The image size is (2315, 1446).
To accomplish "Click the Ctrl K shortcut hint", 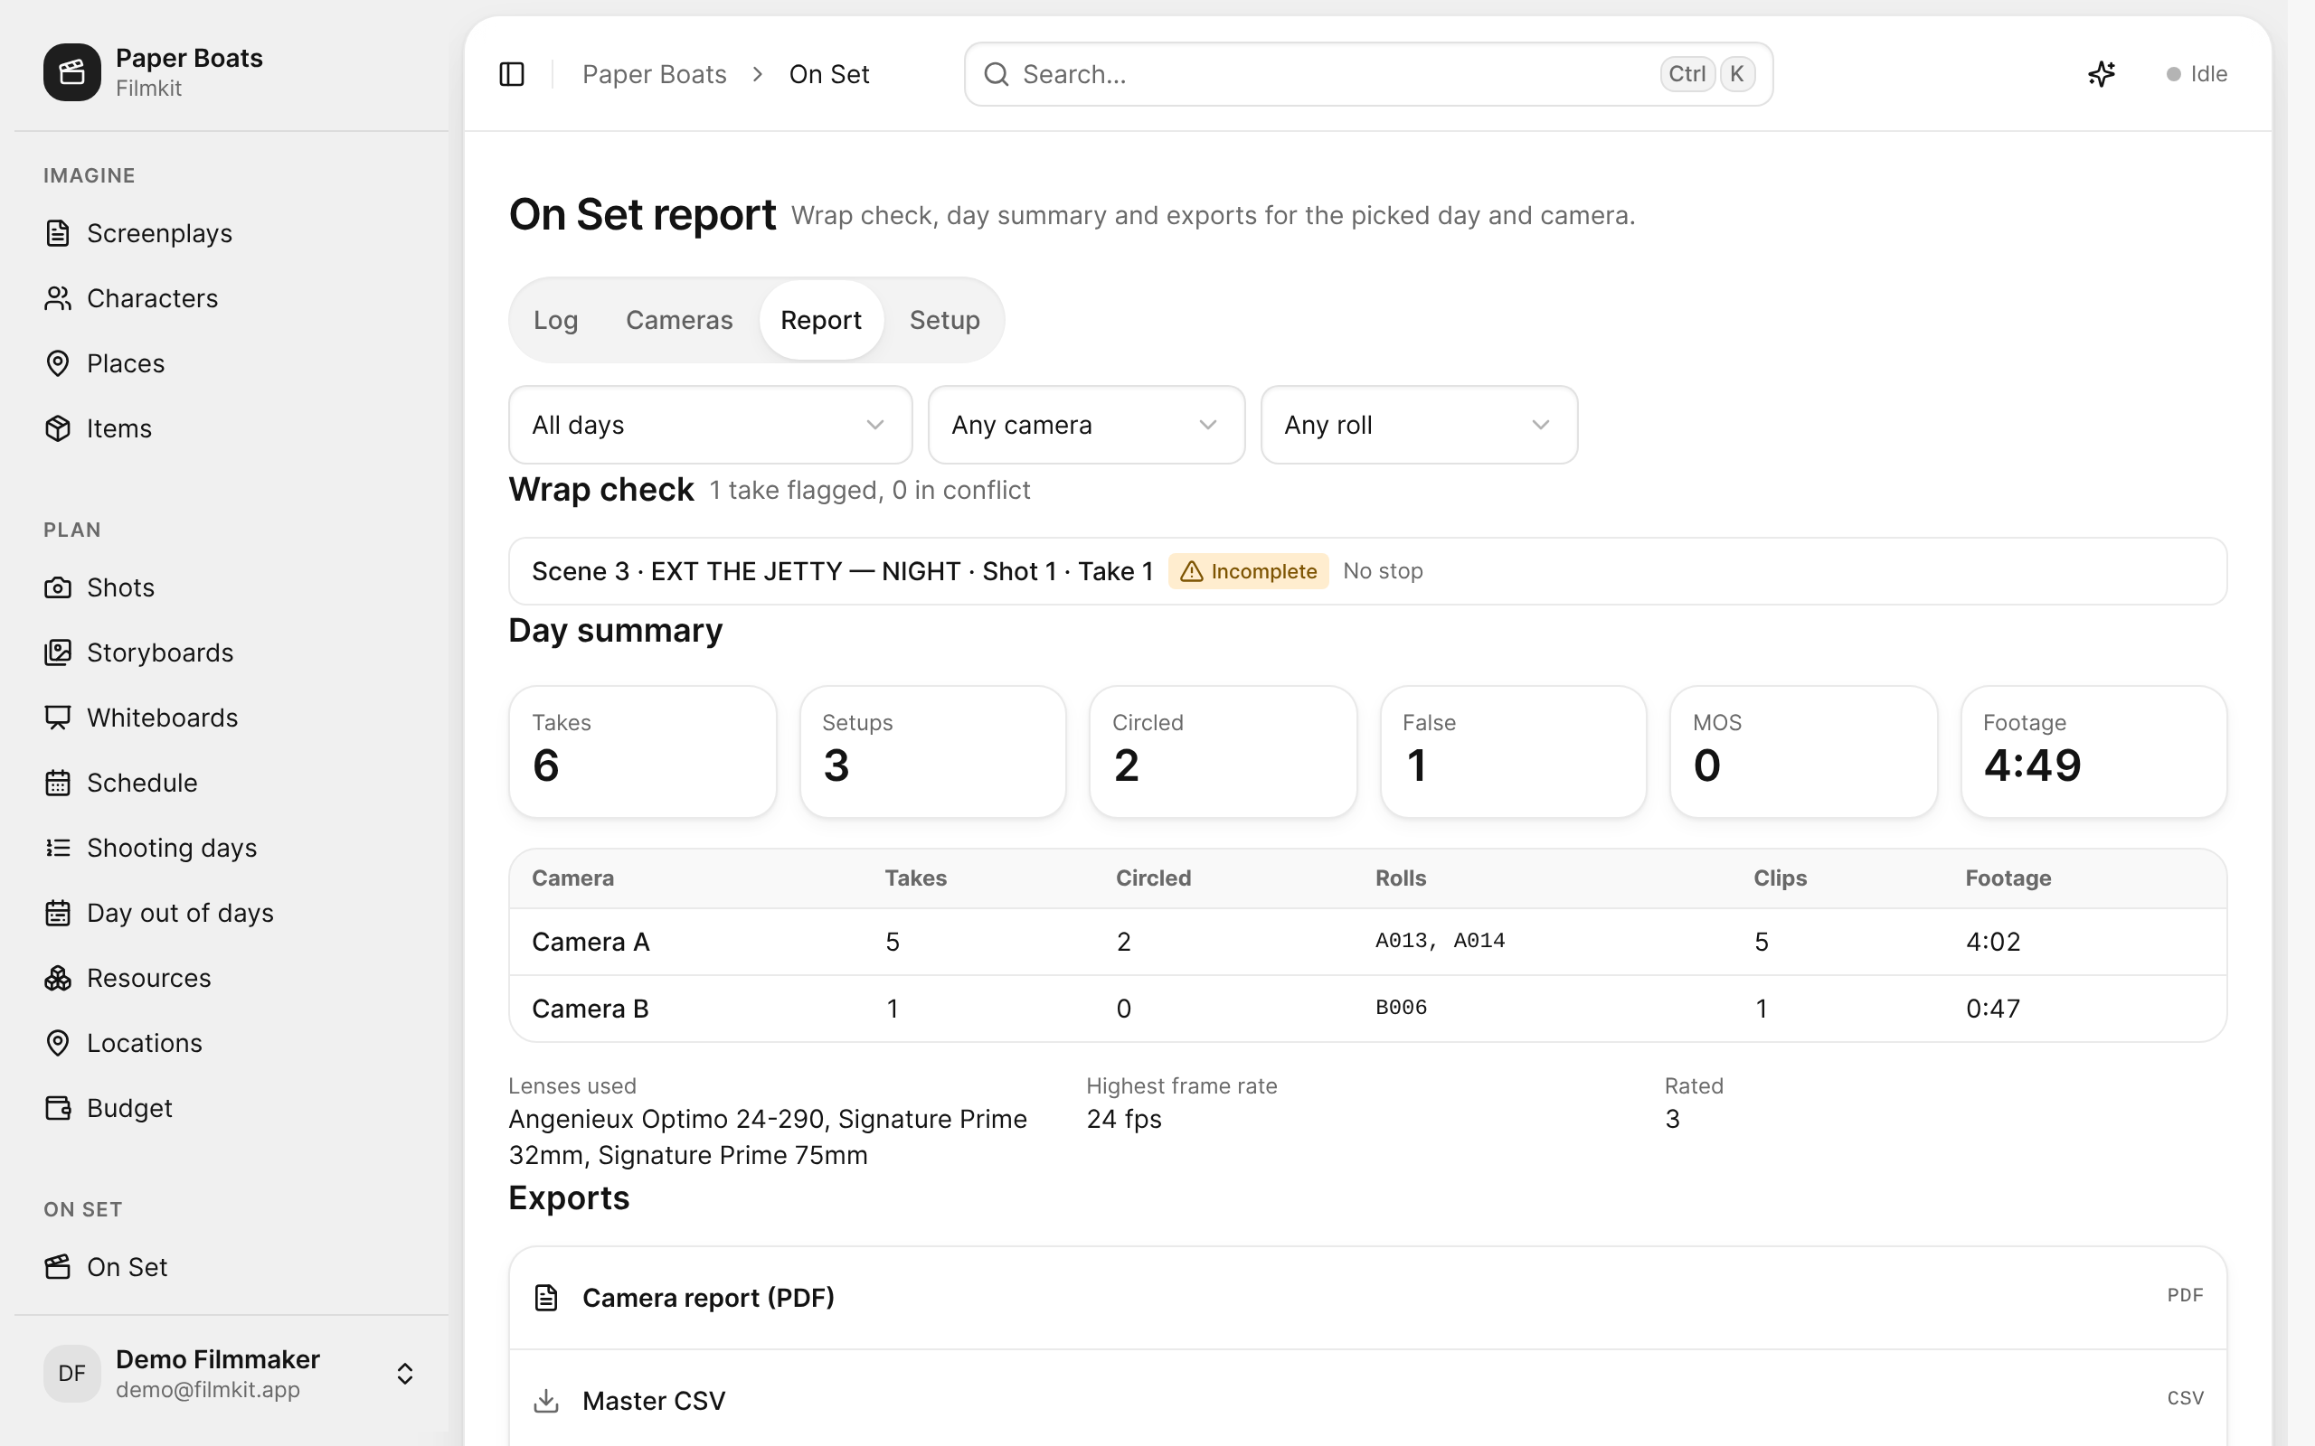I will [1707, 73].
